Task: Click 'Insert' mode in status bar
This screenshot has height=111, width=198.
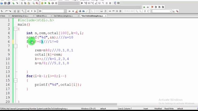Action: [146, 109]
